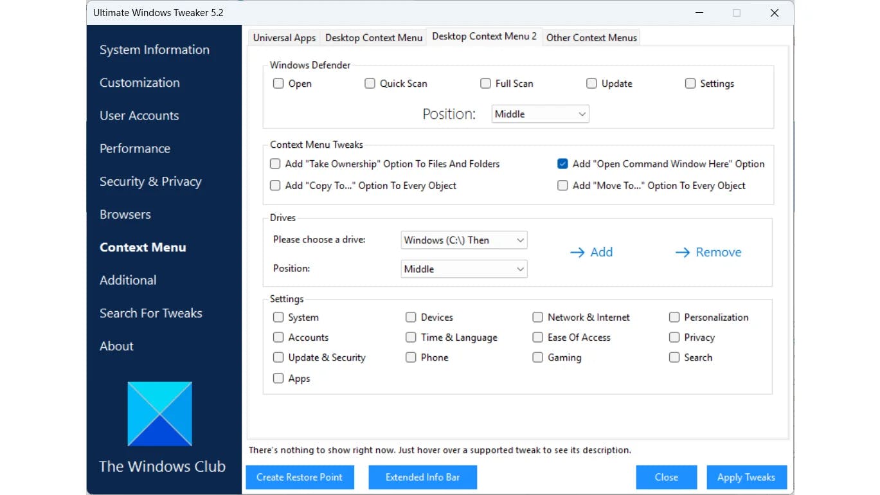Enable the Defender Update checkbox
This screenshot has height=495, width=880.
click(591, 84)
